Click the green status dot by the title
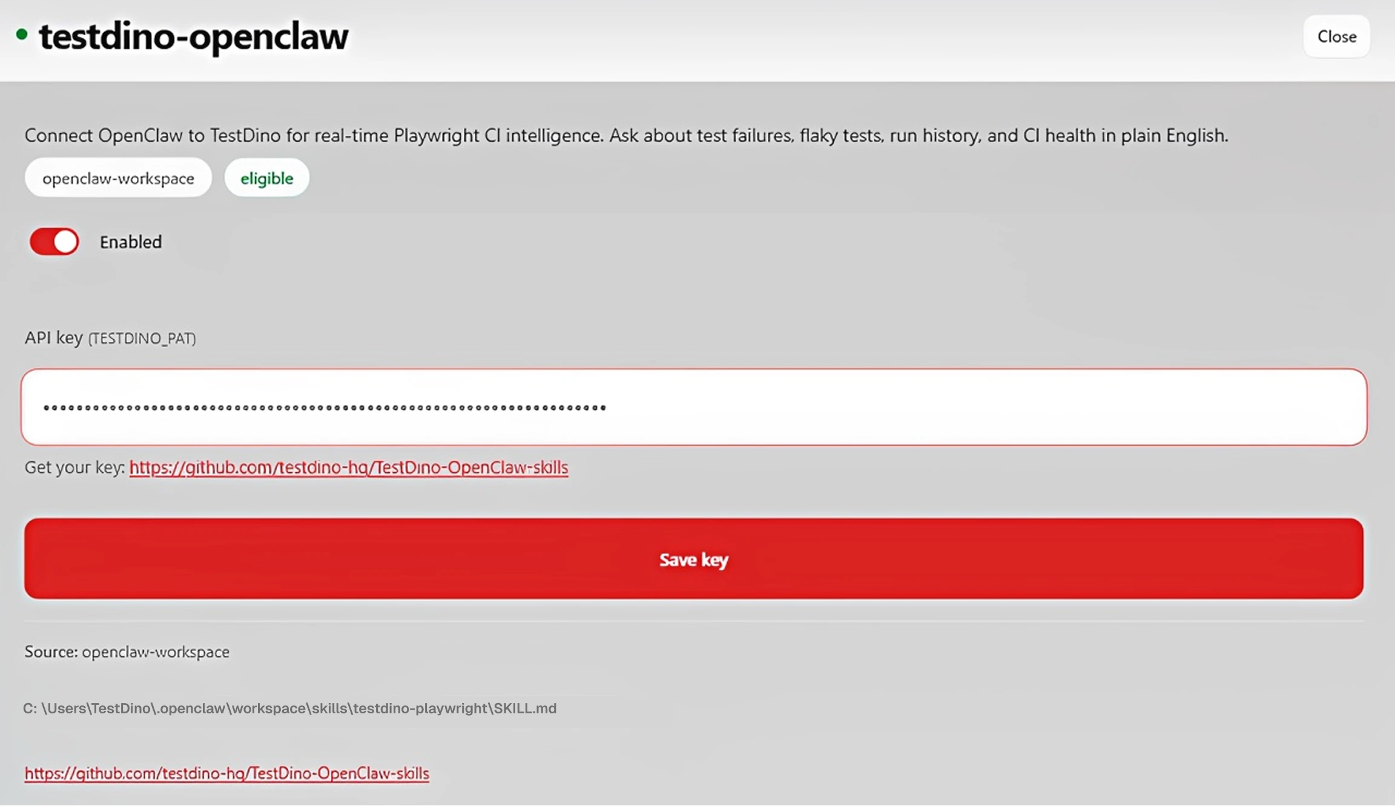The width and height of the screenshot is (1395, 806). (22, 35)
